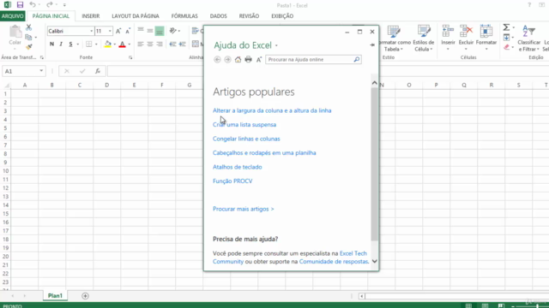
Task: Click the increase indent icon
Action: (182, 44)
